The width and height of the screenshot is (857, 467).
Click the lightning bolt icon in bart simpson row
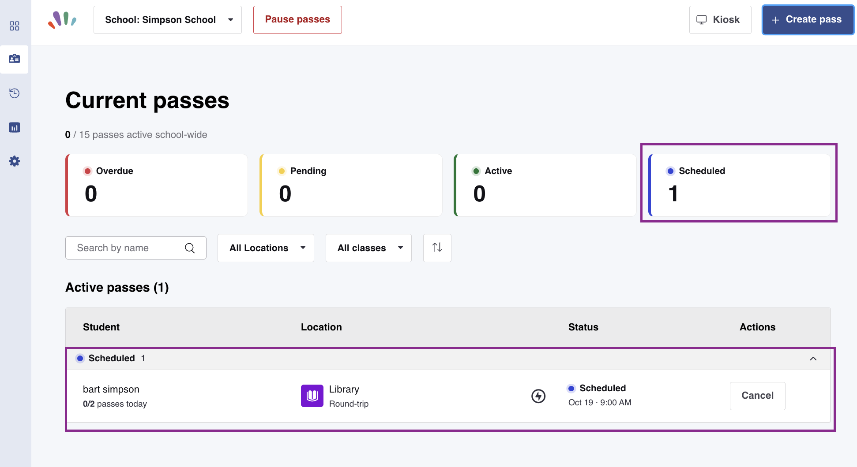coord(538,396)
